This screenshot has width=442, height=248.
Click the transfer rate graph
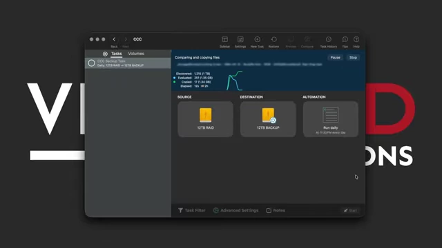235,81
